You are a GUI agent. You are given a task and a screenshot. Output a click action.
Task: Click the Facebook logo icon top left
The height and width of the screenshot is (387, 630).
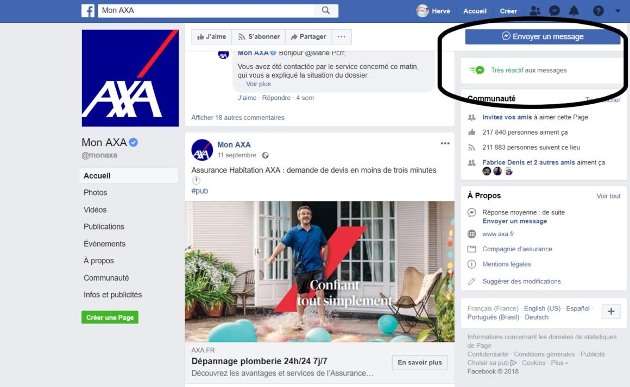click(x=88, y=10)
